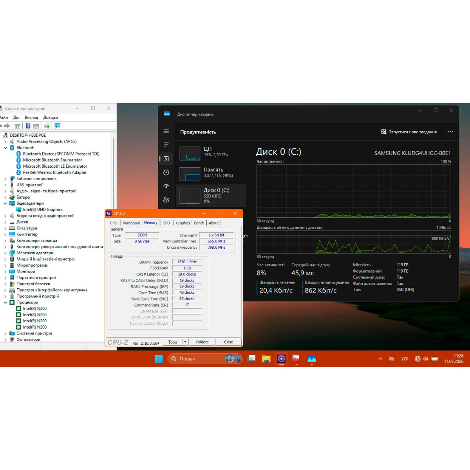
Task: Collapse the Процесори node
Action: pos(5,302)
